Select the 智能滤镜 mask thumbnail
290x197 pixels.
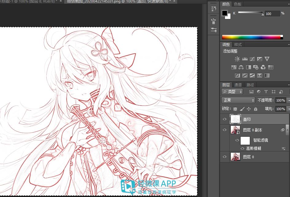(x=245, y=141)
